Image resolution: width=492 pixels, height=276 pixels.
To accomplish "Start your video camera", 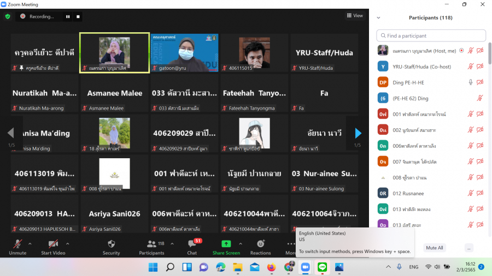I will [53, 247].
